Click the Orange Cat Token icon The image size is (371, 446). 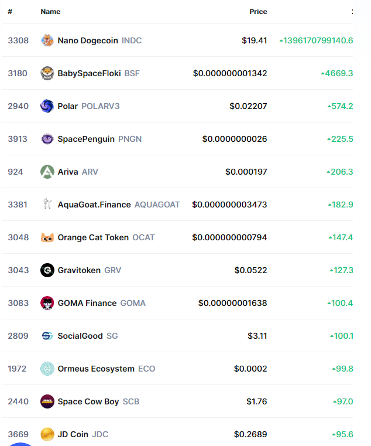tap(47, 237)
